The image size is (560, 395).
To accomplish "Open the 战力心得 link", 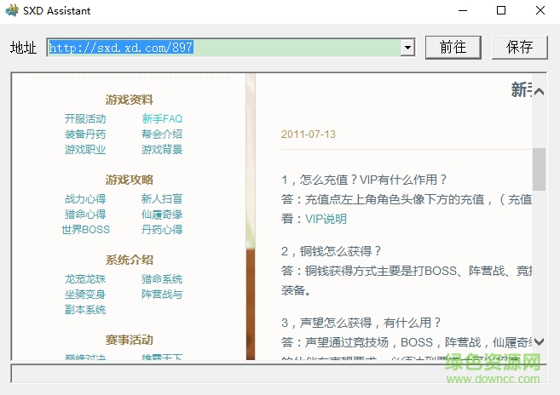I will click(x=85, y=198).
